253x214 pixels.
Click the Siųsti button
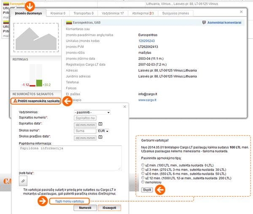(147, 190)
